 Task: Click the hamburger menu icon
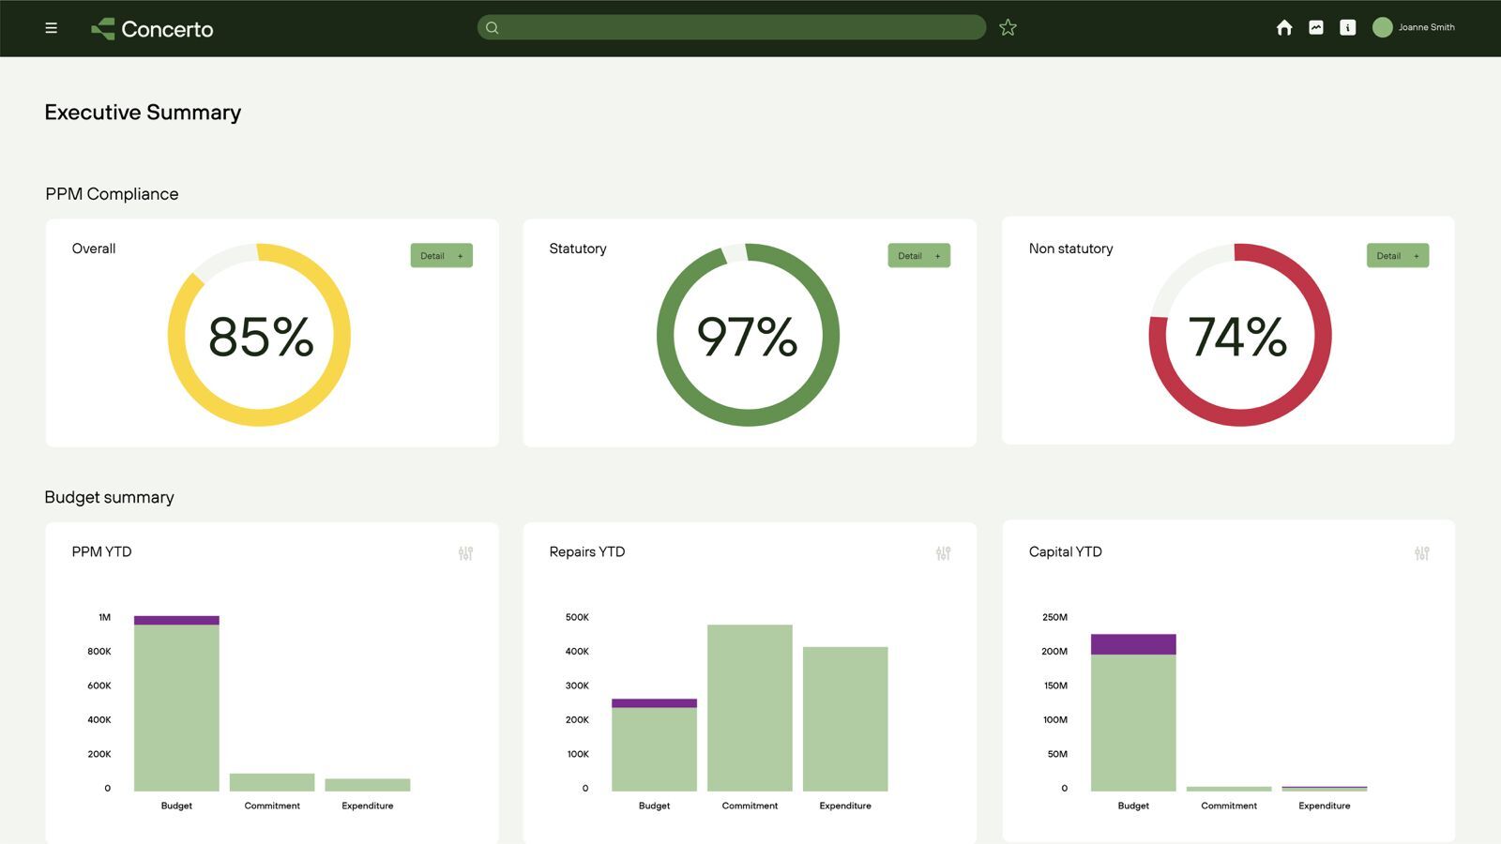[x=51, y=27]
